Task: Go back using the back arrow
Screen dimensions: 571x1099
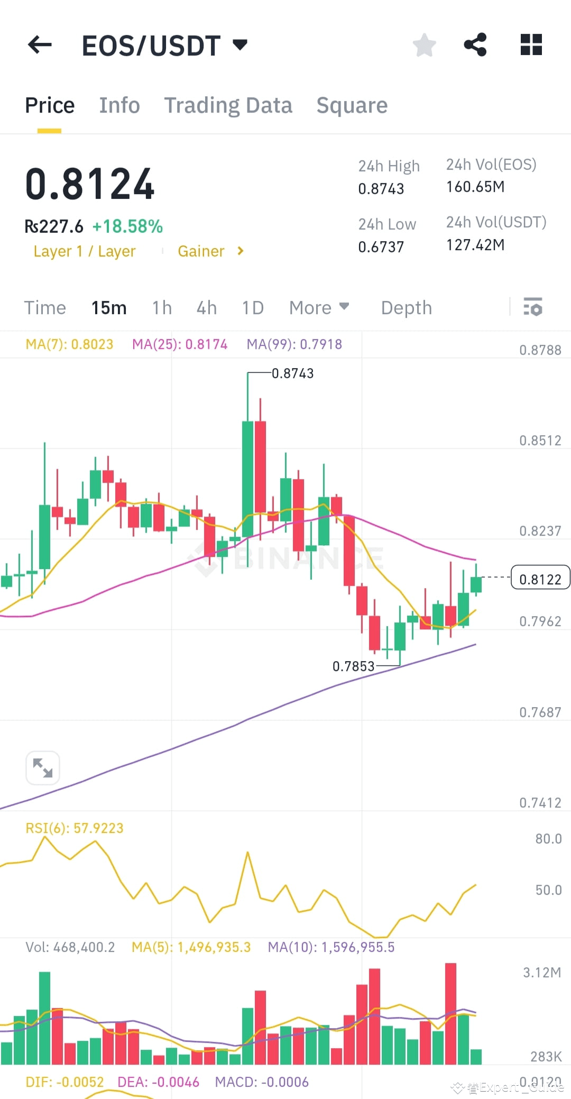Action: tap(39, 45)
